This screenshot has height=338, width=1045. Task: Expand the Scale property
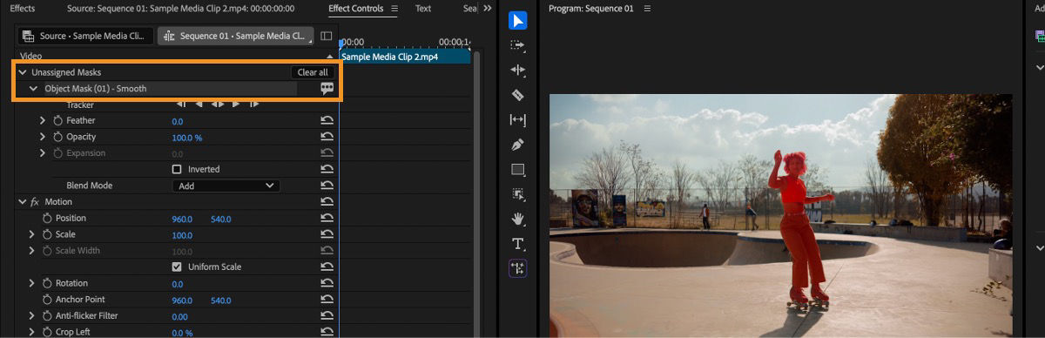32,234
